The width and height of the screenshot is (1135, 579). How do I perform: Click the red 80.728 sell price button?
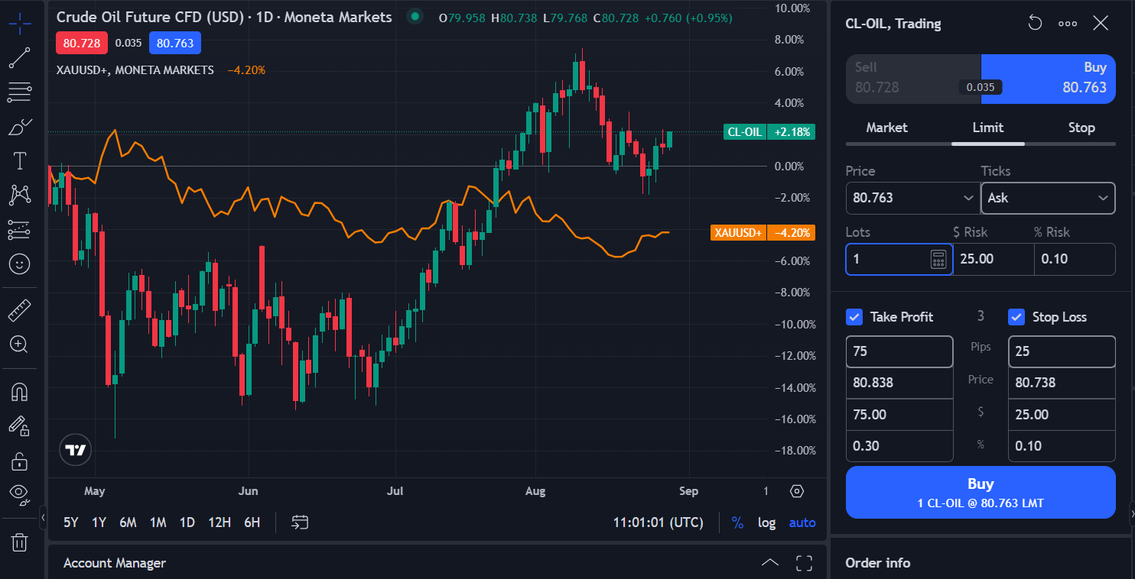(82, 43)
